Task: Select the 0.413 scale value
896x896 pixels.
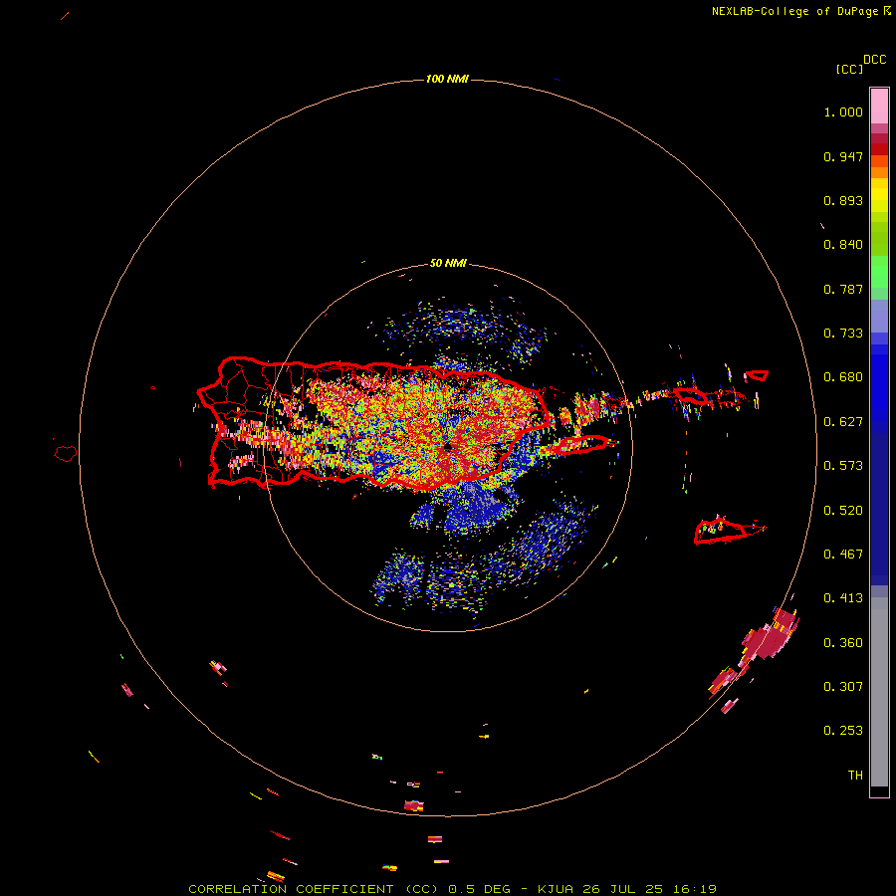Action: (x=843, y=598)
